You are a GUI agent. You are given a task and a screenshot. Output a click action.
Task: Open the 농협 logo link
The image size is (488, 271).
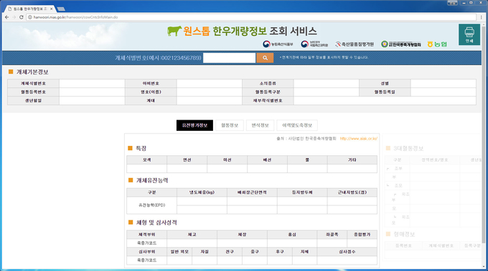click(x=437, y=44)
